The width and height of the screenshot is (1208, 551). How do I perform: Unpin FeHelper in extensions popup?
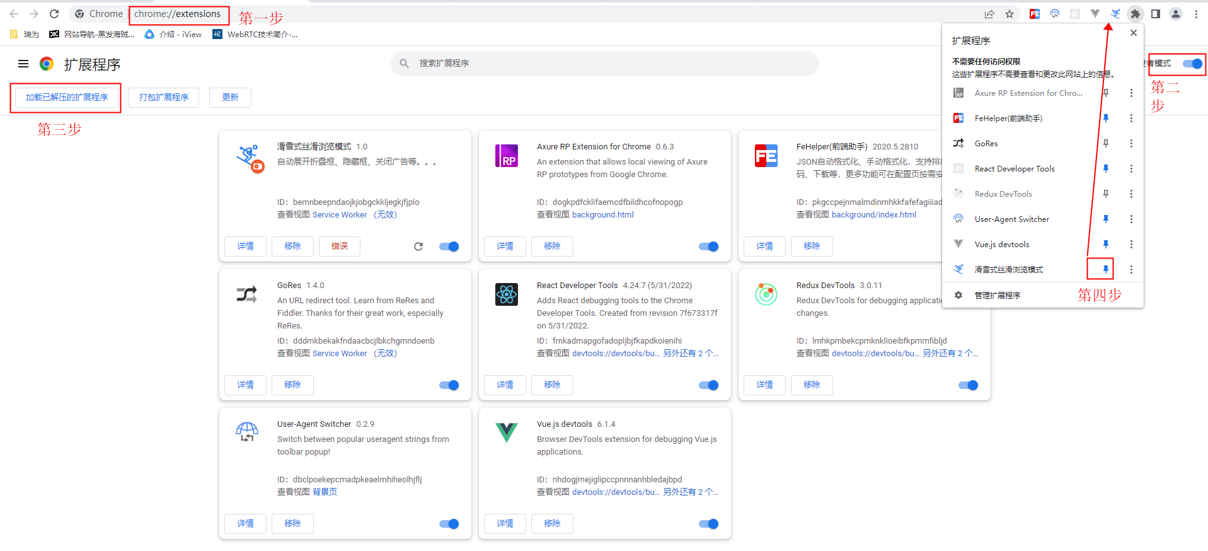pyautogui.click(x=1106, y=118)
